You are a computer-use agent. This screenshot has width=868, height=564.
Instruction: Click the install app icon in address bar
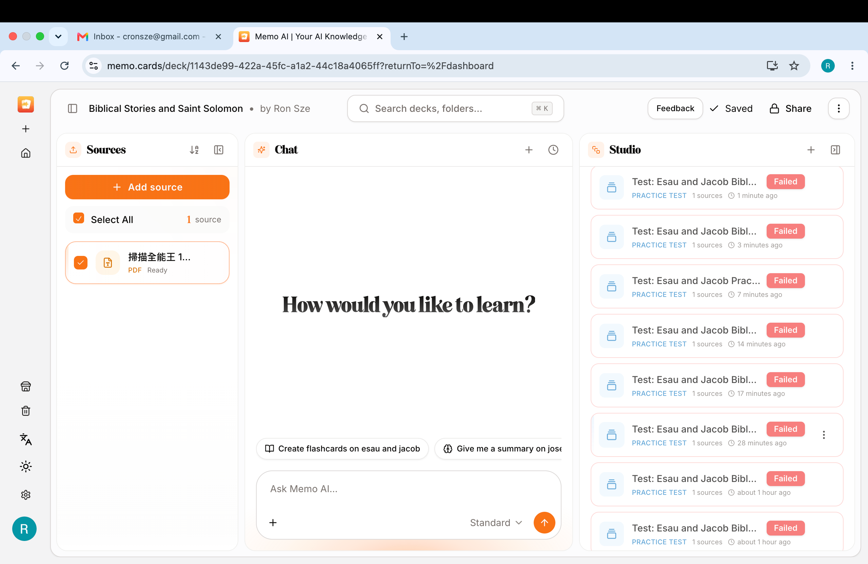click(x=772, y=66)
